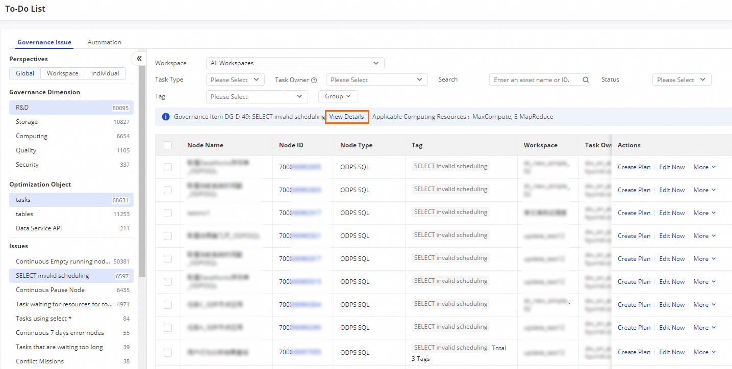
Task: Focus the asset name search field
Action: [536, 80]
